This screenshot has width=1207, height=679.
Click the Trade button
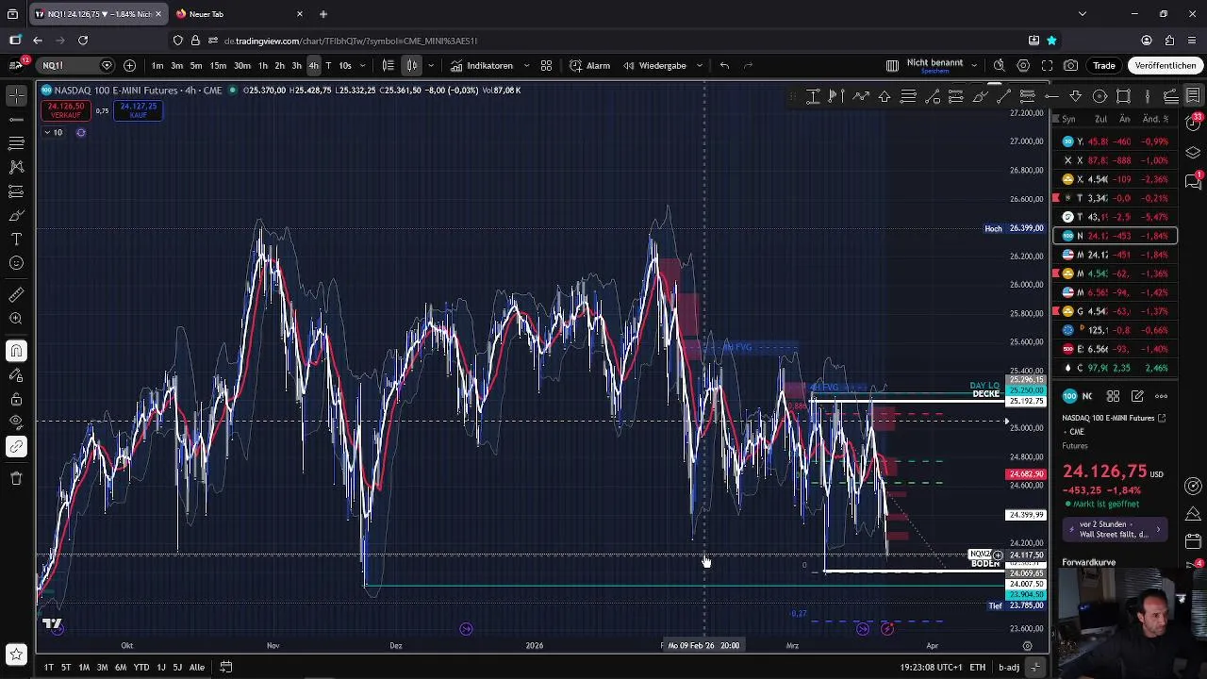(1104, 65)
